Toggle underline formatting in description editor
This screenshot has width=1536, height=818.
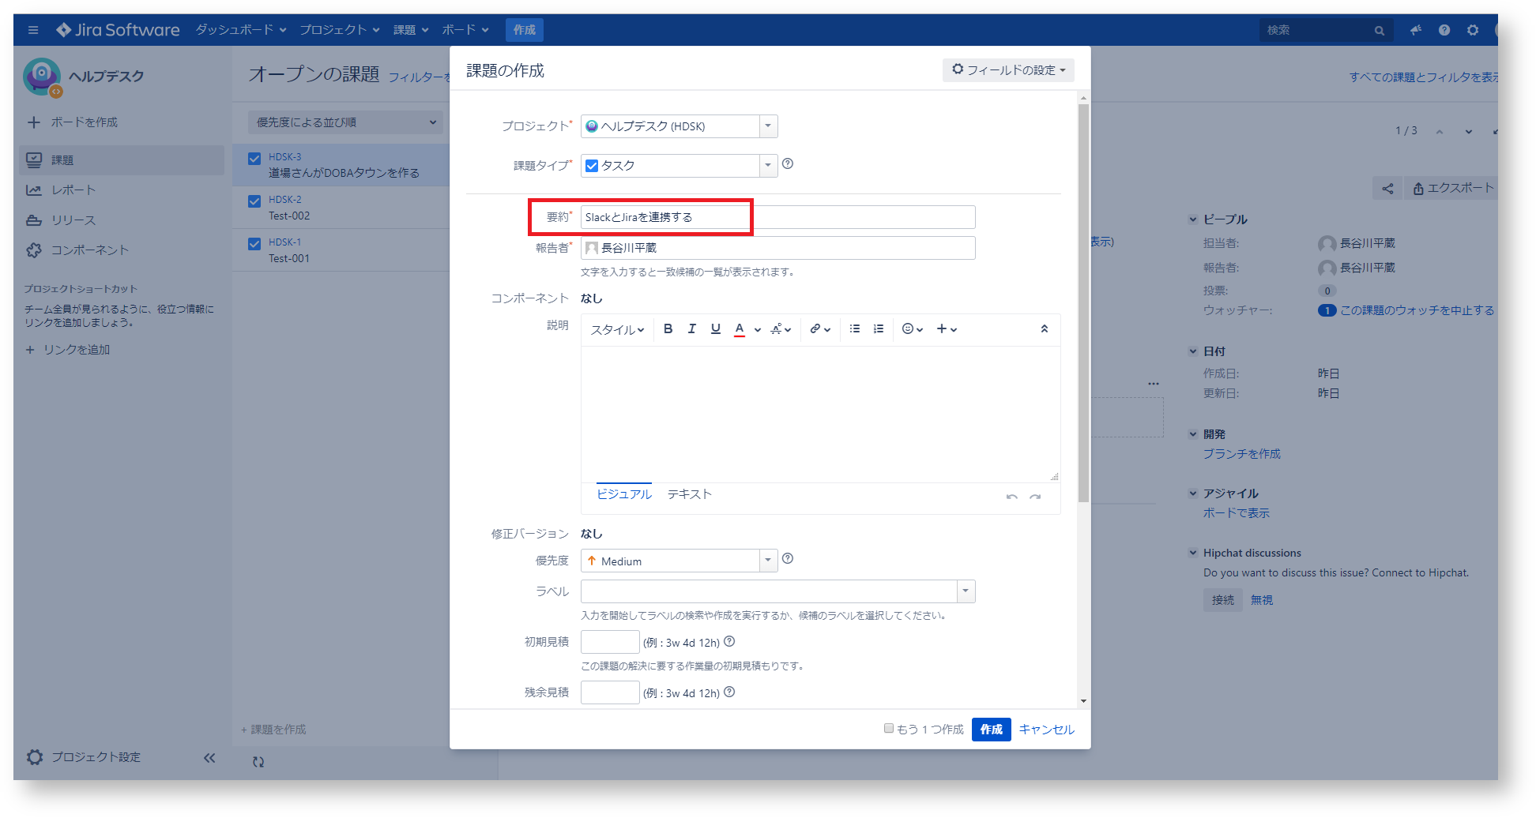point(716,329)
